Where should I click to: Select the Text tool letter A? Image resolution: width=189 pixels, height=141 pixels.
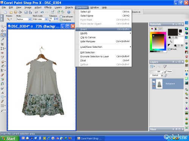tap(2, 92)
